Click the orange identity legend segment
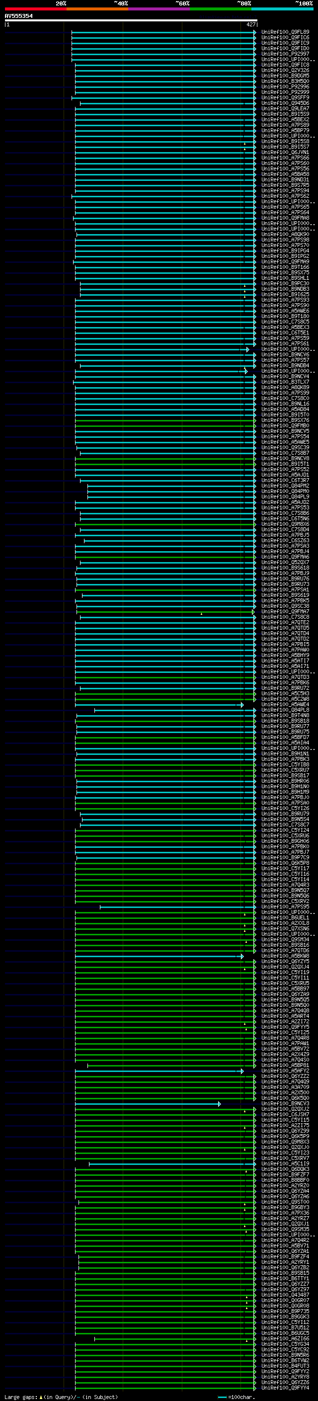The height and width of the screenshot is (1401, 318). coord(97,9)
